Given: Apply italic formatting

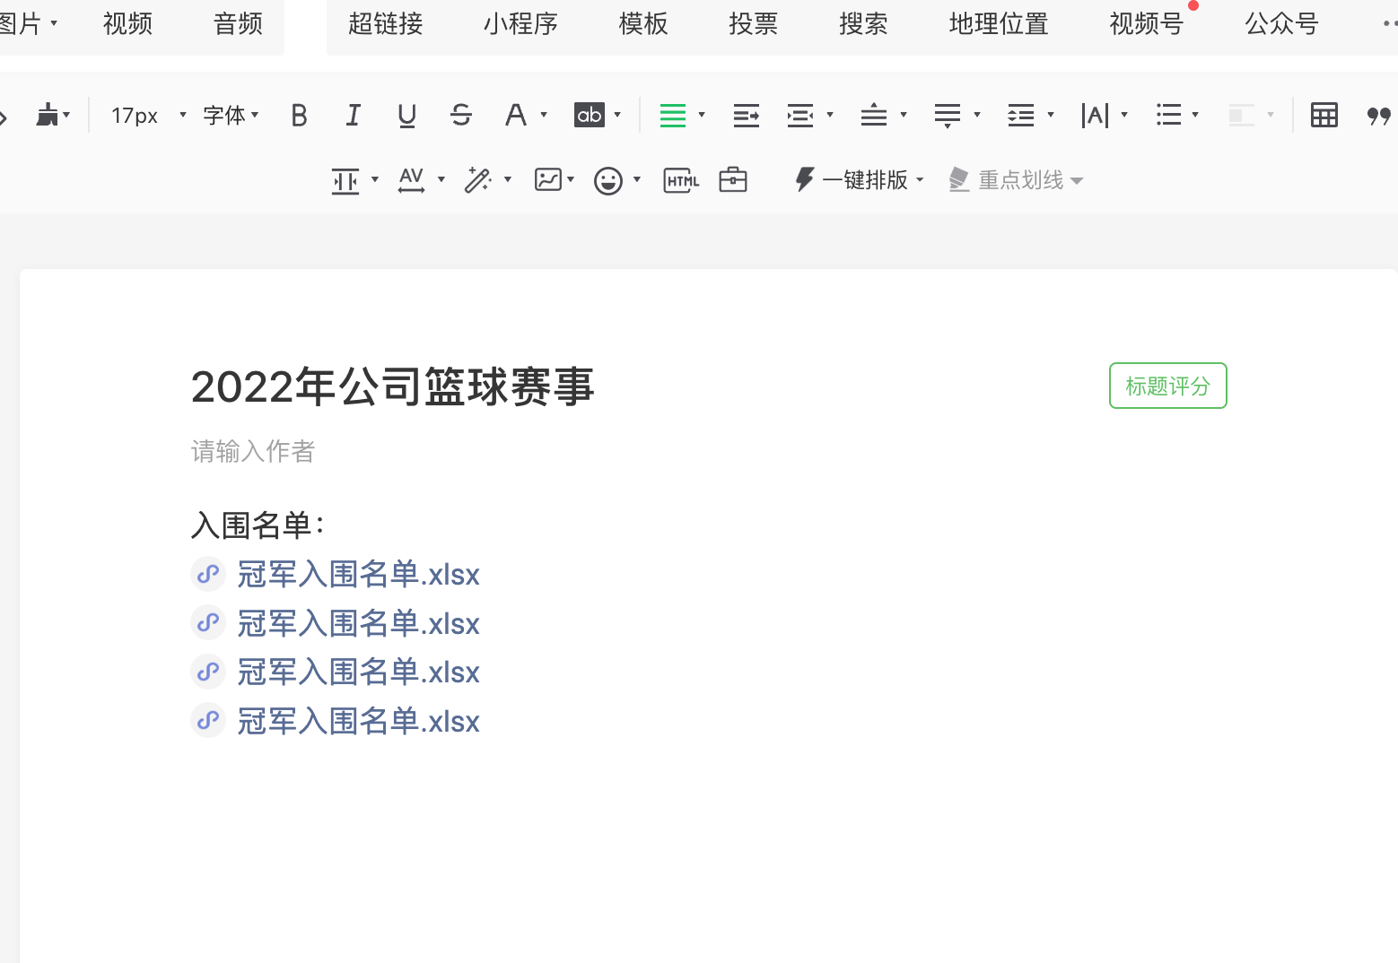Looking at the screenshot, I should click(353, 115).
